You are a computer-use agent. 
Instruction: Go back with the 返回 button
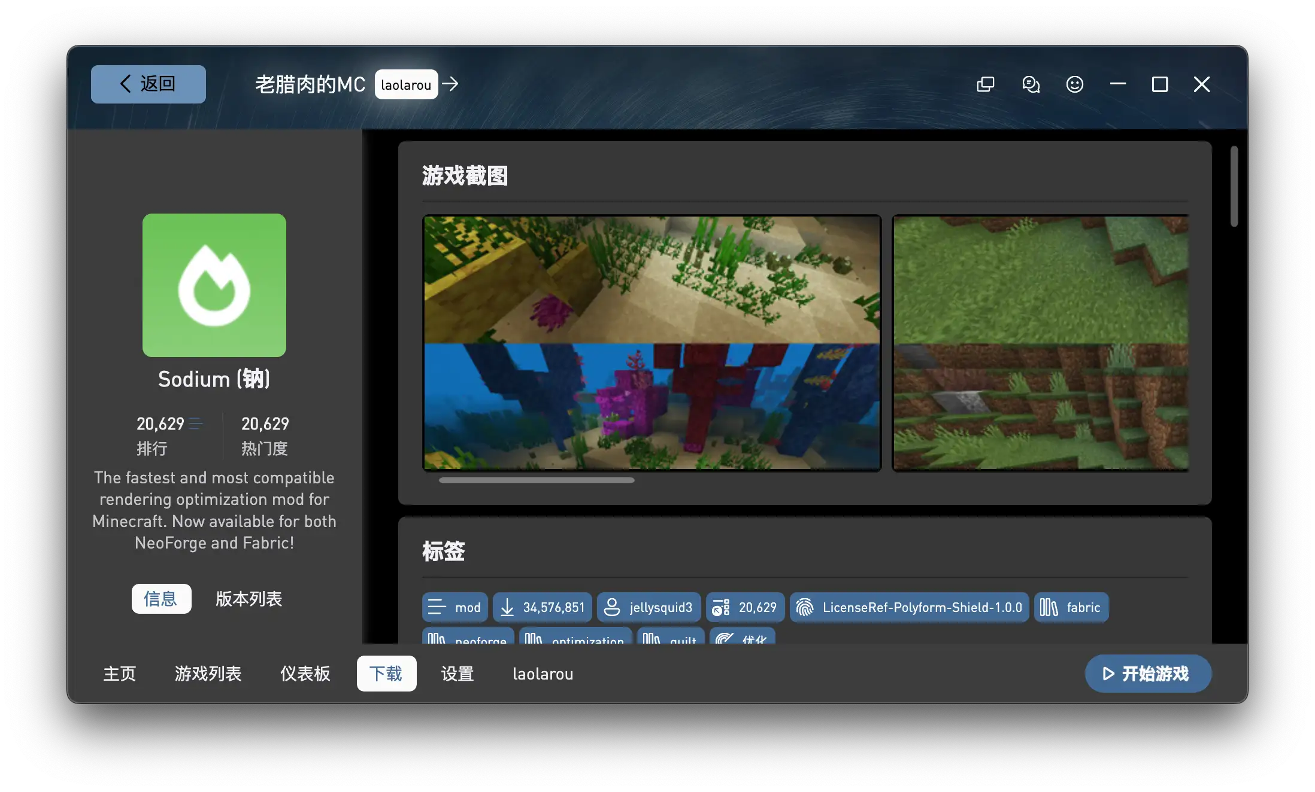148,84
